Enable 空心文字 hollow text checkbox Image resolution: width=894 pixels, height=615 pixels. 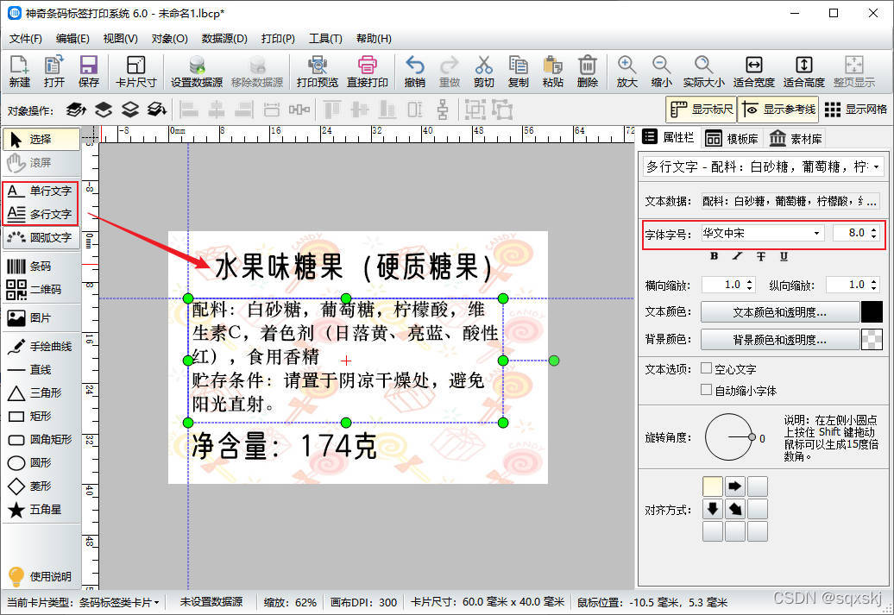point(707,368)
